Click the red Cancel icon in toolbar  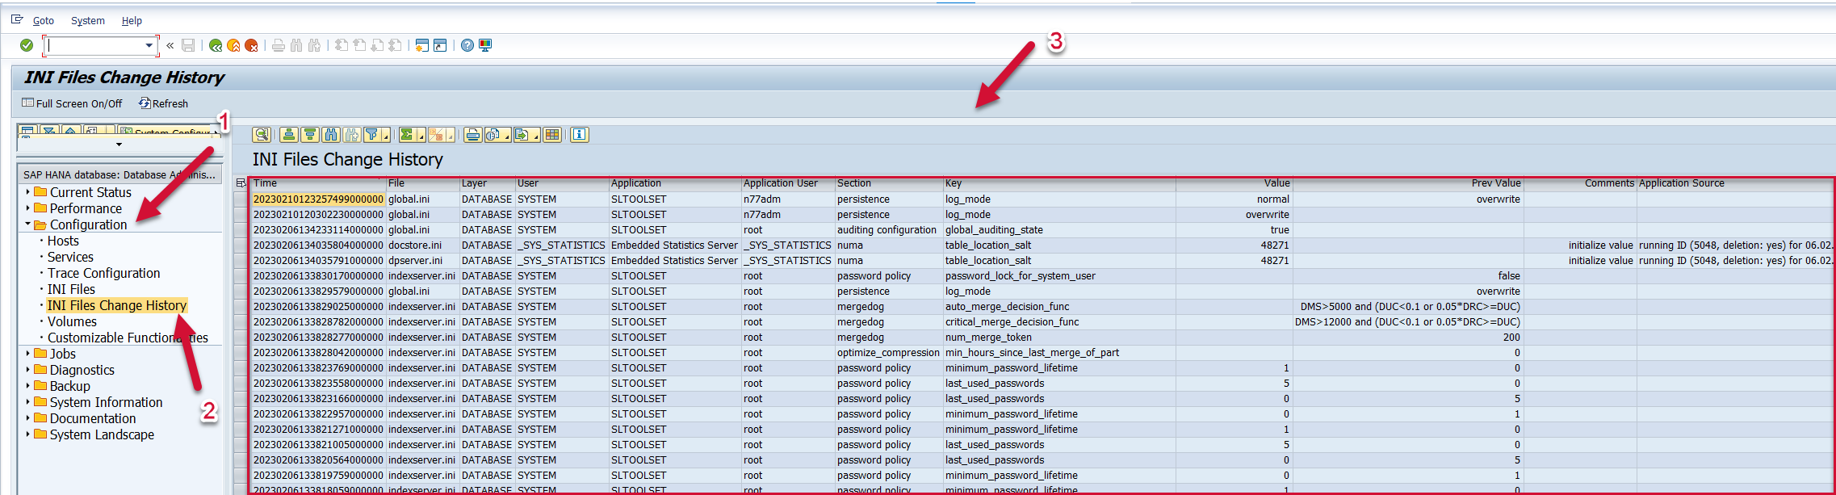click(251, 45)
